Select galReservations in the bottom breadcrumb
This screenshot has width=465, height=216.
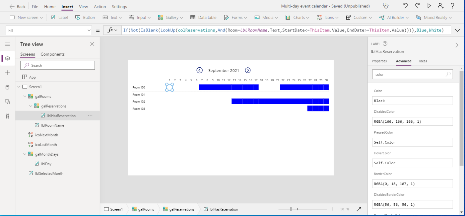[181, 209]
